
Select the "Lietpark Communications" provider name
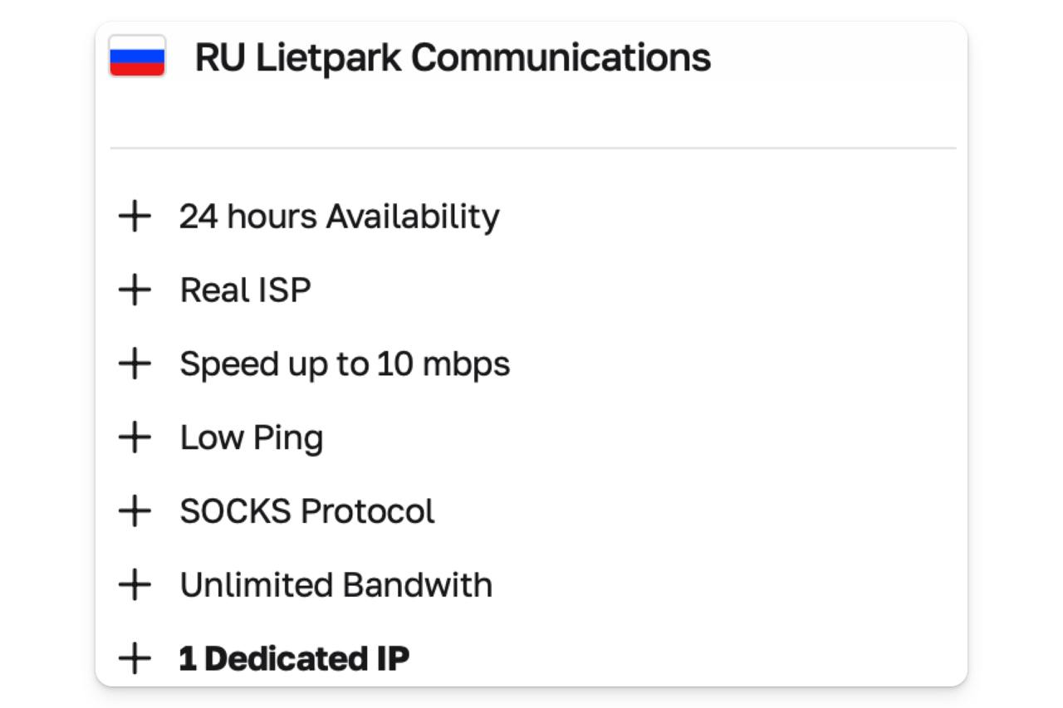[483, 58]
